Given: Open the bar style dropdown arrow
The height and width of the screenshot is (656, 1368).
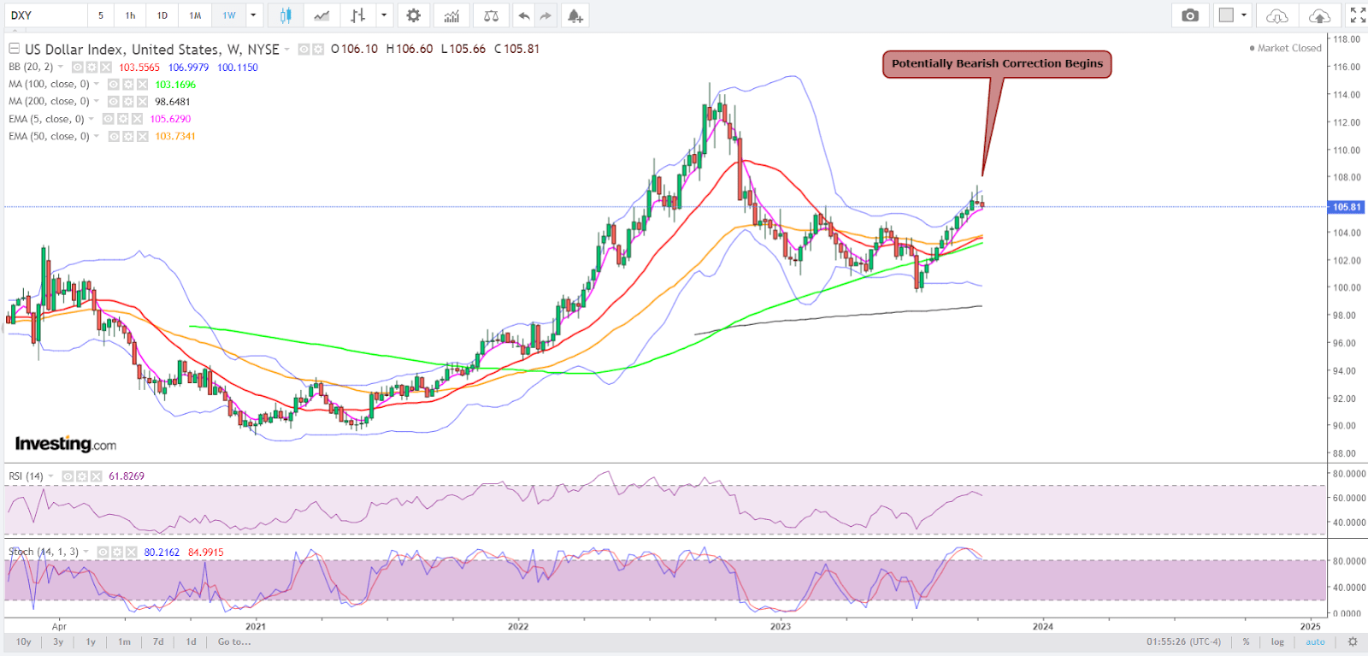Looking at the screenshot, I should coord(384,15).
